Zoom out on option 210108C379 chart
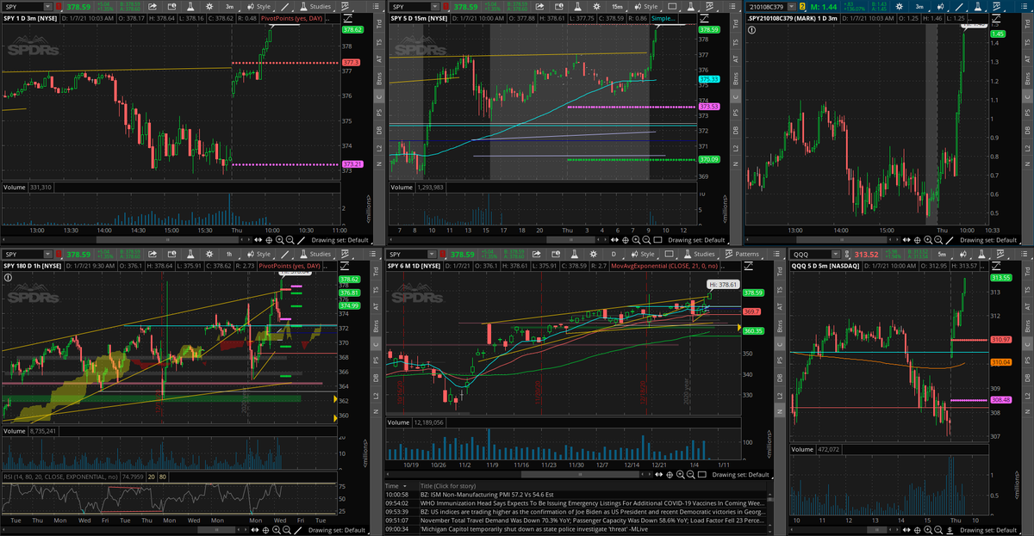 click(x=938, y=240)
